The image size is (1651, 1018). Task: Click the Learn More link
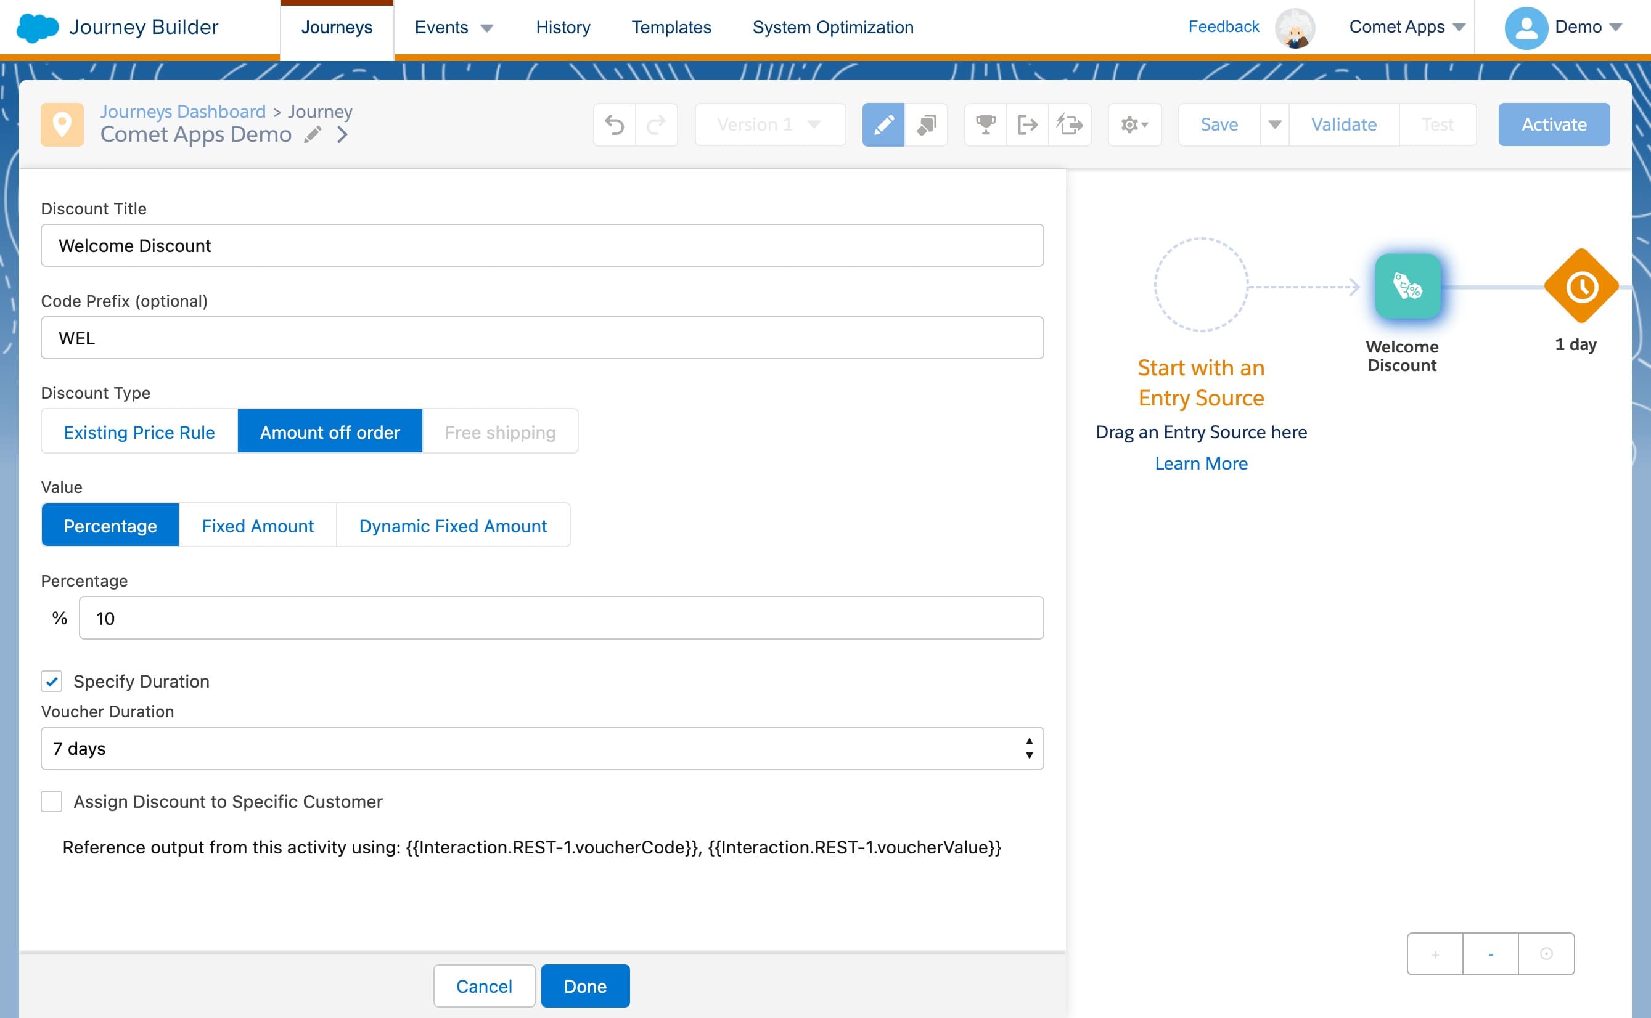click(x=1201, y=463)
